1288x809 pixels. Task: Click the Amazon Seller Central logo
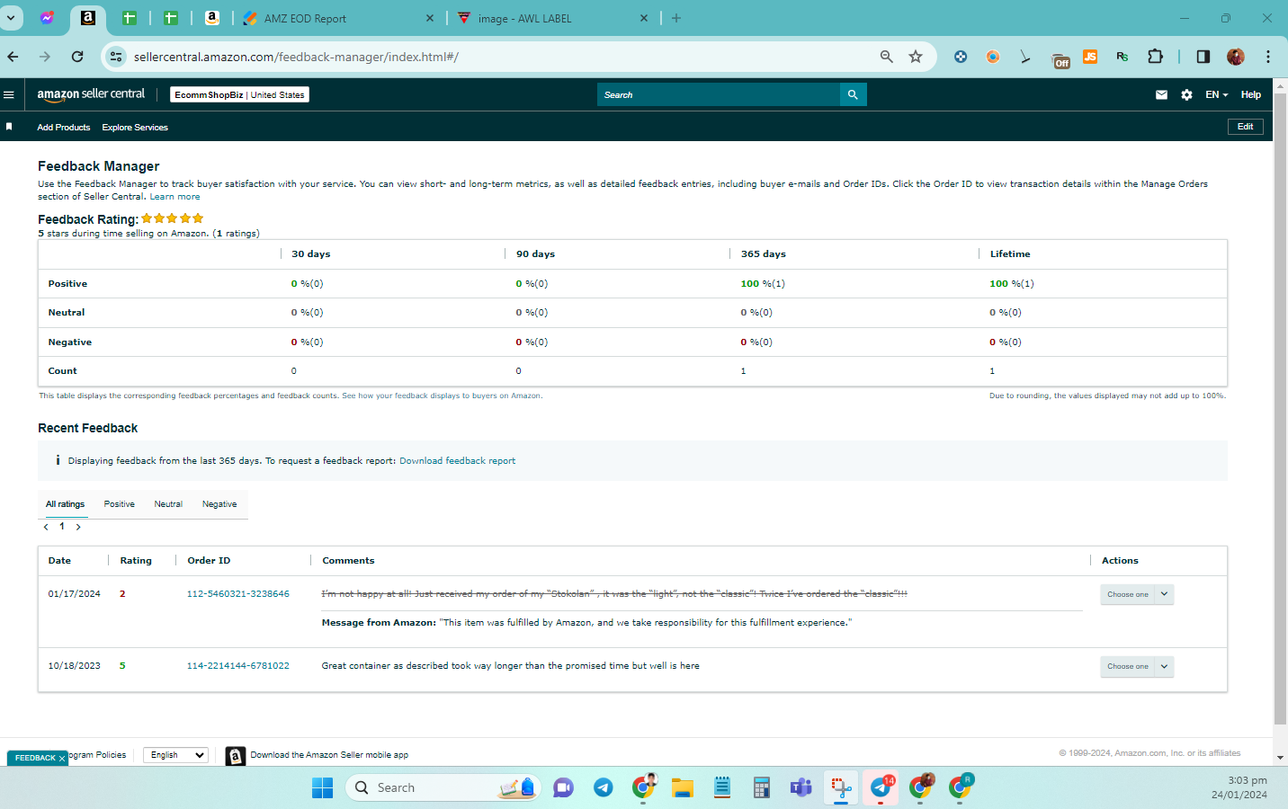pos(91,94)
